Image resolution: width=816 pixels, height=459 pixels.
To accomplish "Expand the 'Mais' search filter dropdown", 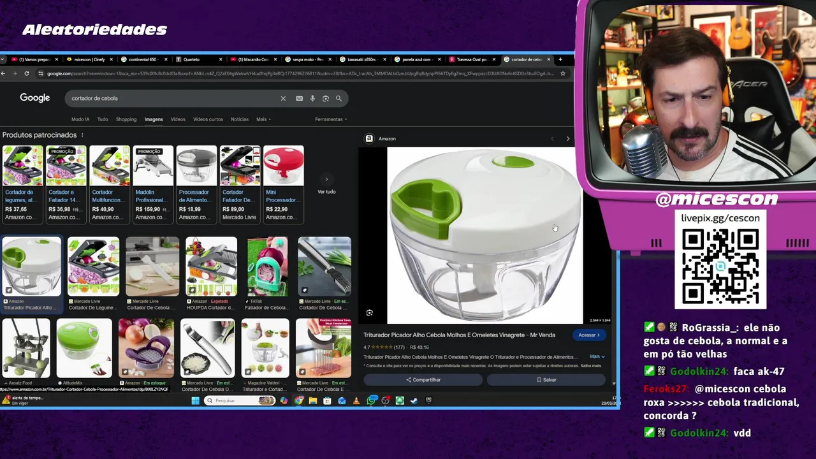I will [x=263, y=119].
